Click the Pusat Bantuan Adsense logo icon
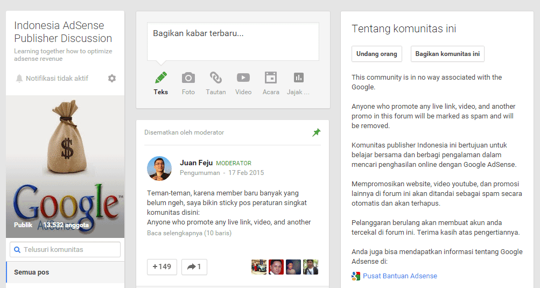This screenshot has width=540, height=288. (x=356, y=276)
